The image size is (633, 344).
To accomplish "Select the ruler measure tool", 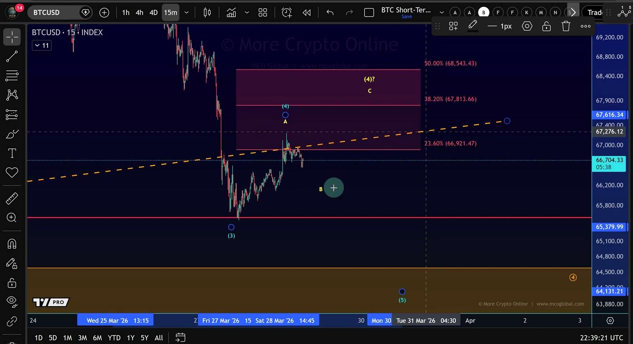I will click(12, 198).
